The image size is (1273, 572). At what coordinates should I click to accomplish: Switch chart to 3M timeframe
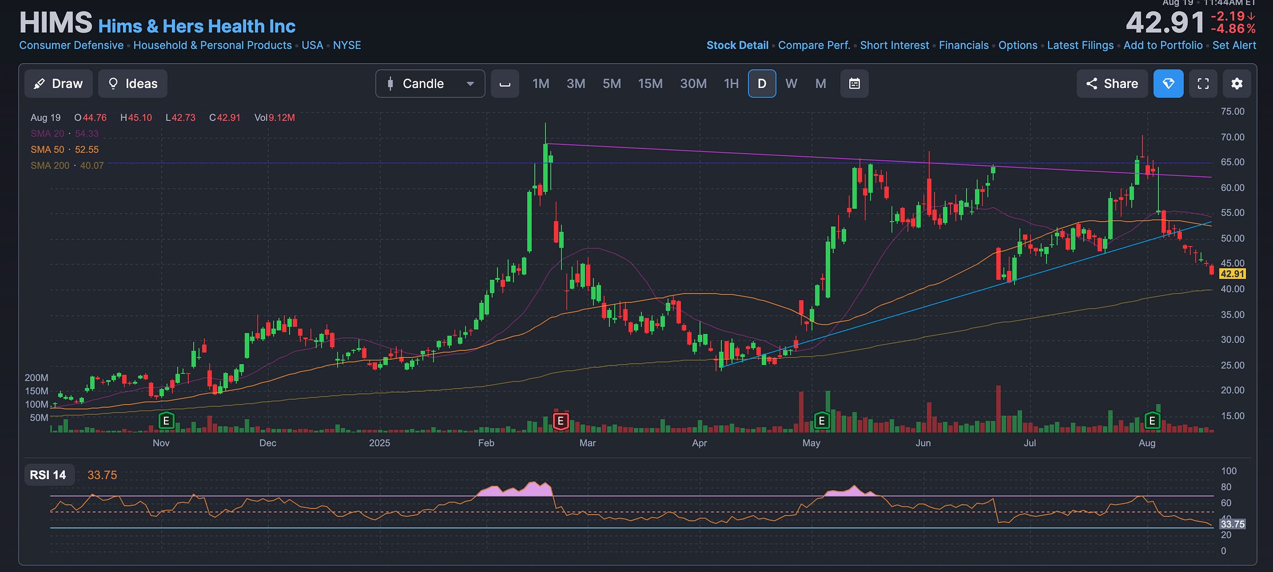point(576,84)
